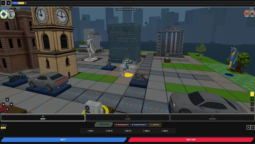Toggle fullscreen with the expand icon
255x144 pixels.
(x=9, y=3)
